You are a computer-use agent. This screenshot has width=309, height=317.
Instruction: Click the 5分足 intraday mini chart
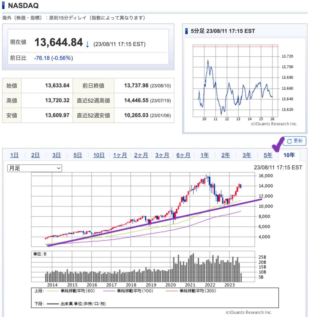point(235,81)
